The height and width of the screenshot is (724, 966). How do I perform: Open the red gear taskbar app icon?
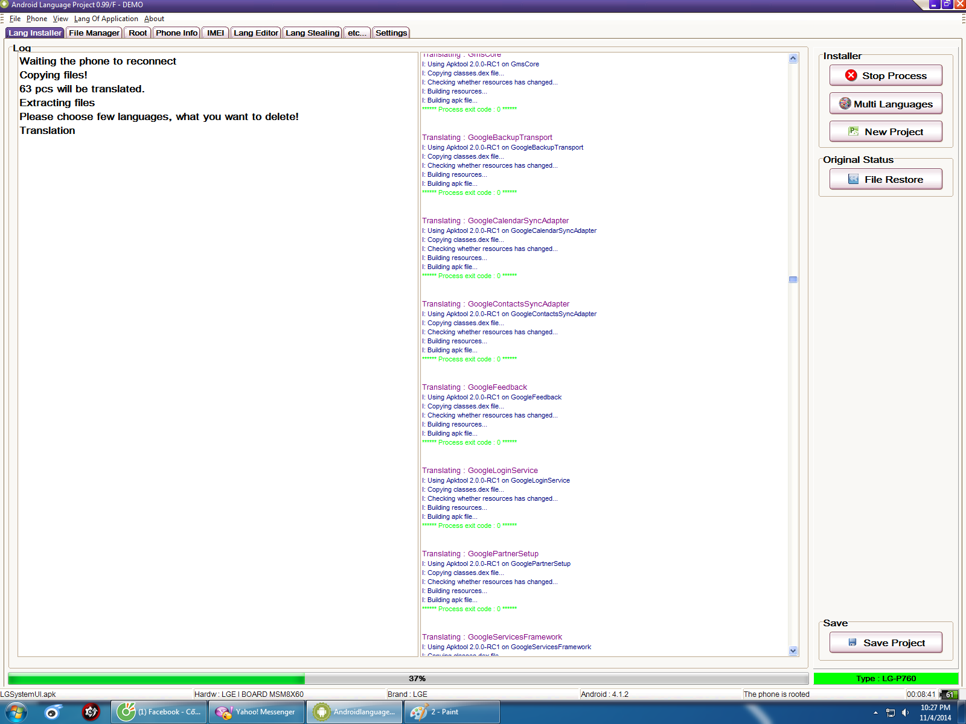coord(91,712)
